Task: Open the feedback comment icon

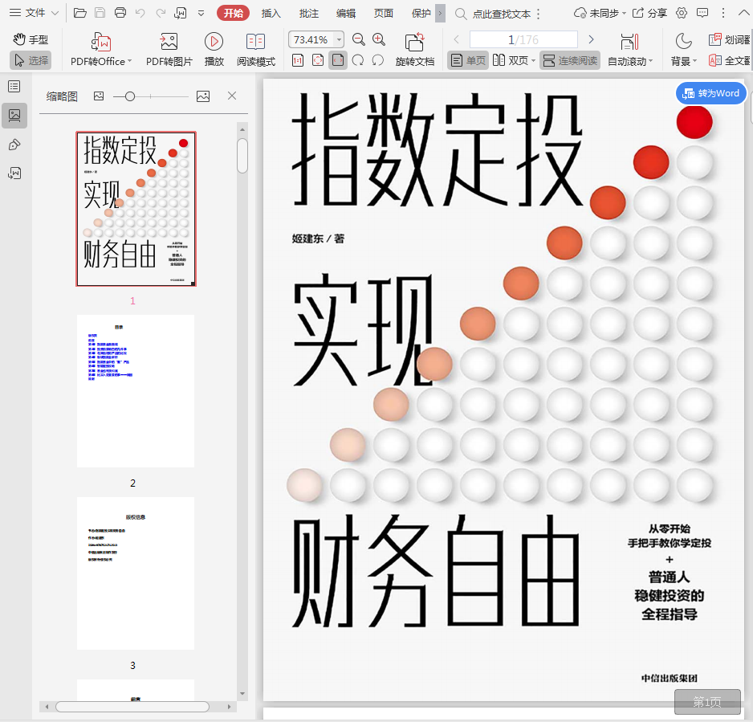Action: pyautogui.click(x=702, y=13)
